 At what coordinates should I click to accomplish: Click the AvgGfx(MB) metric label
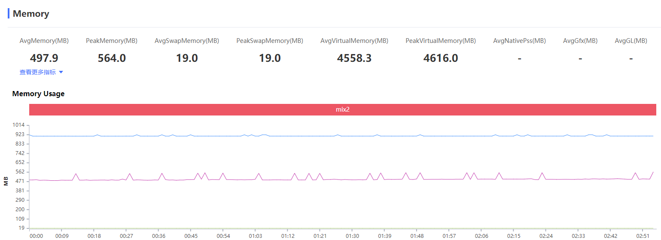[580, 41]
